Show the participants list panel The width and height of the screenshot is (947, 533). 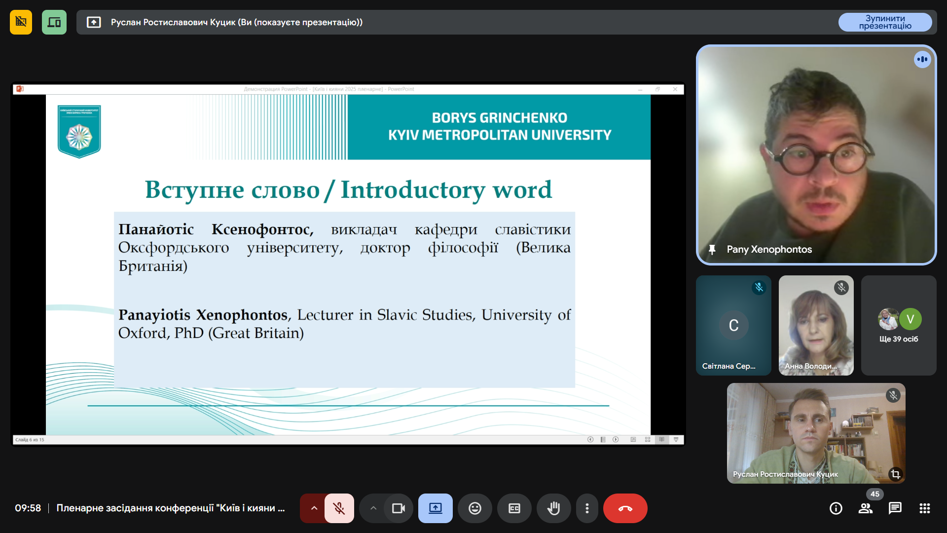(866, 508)
